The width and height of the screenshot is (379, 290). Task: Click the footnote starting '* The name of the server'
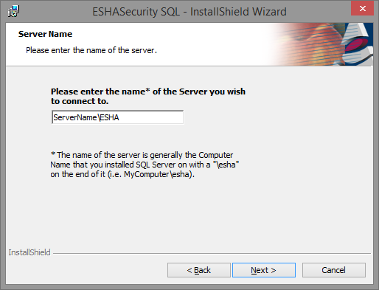tap(145, 165)
